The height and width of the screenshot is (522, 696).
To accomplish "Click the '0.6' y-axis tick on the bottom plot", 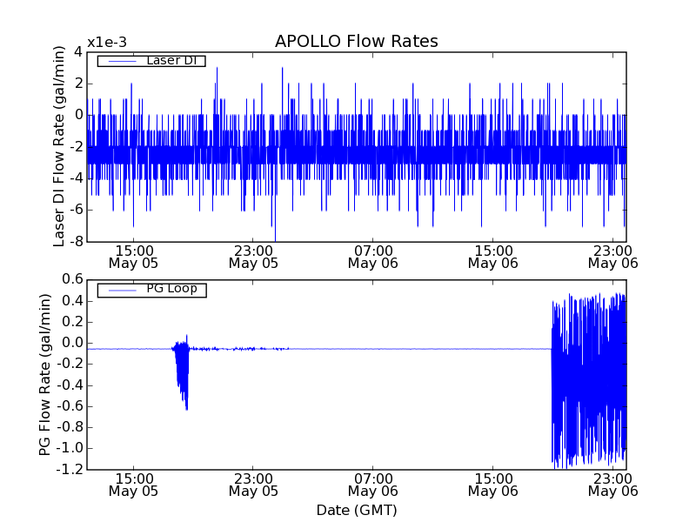I will (73, 279).
